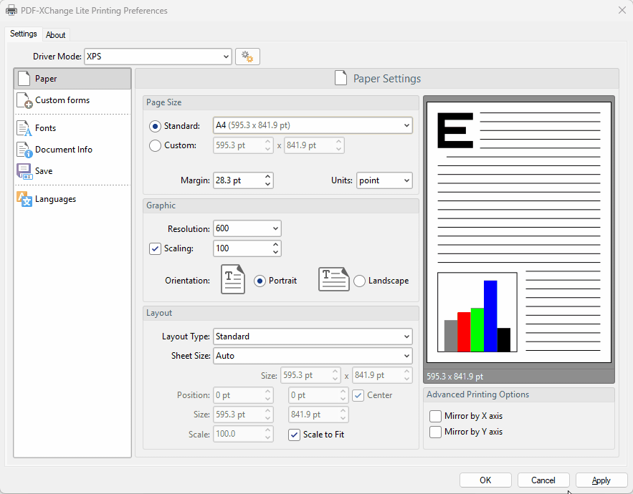Click the Paper icon in sidebar
This screenshot has width=633, height=494.
pos(24,79)
